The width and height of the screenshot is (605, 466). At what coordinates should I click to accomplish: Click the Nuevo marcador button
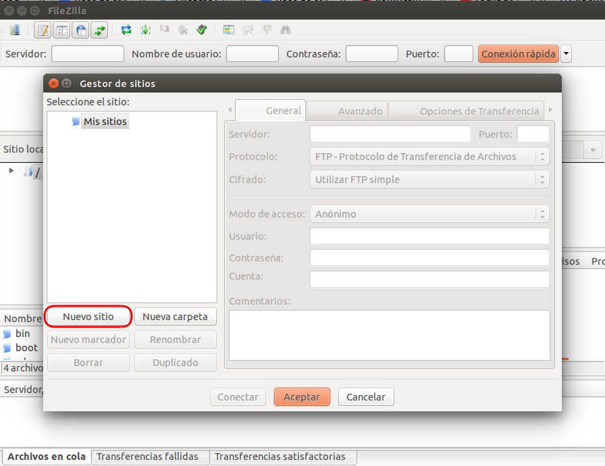(x=88, y=340)
